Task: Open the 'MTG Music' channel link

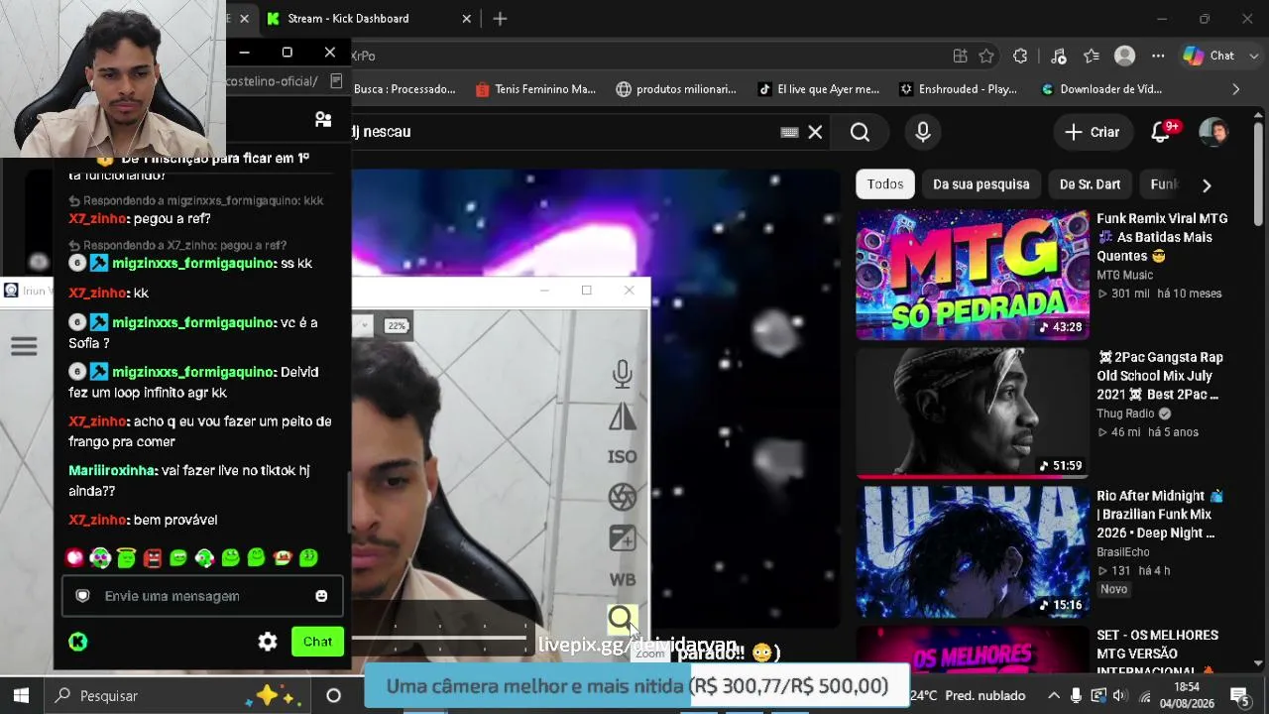Action: coord(1125,275)
